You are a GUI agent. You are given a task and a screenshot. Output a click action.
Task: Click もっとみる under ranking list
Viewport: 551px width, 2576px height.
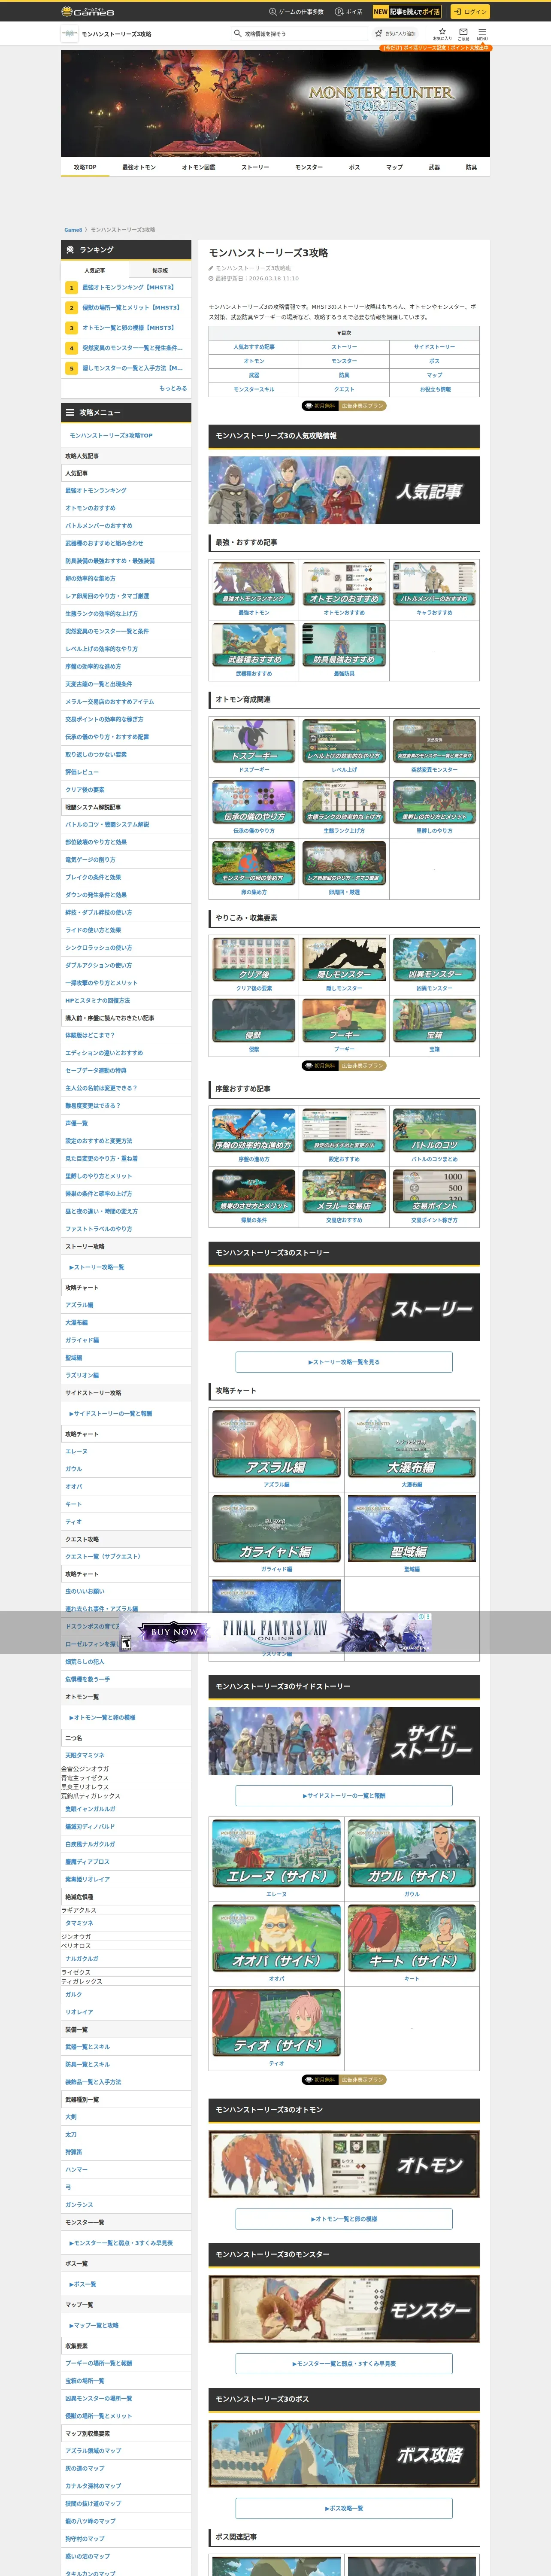pos(172,388)
